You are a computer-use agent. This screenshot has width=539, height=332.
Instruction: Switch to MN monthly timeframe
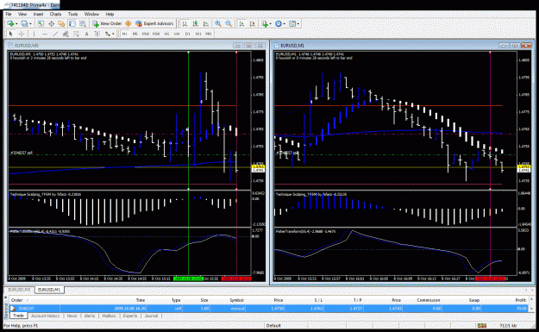pos(209,34)
